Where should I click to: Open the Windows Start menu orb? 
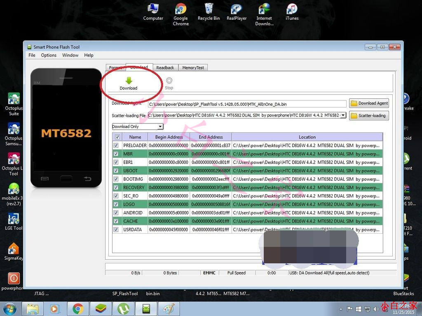[10, 309]
